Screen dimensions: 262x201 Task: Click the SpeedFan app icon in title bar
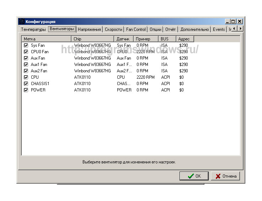(x=22, y=22)
